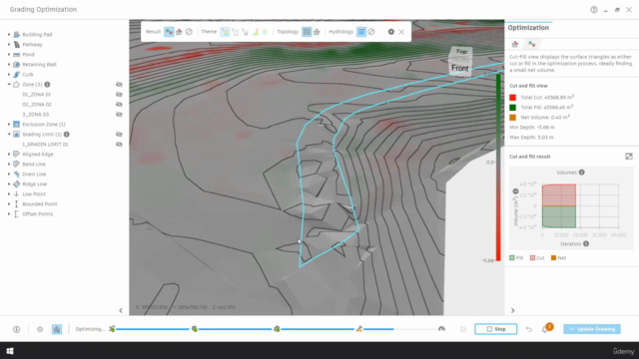Select the second Topology icon
This screenshot has height=359, width=639.
[317, 32]
